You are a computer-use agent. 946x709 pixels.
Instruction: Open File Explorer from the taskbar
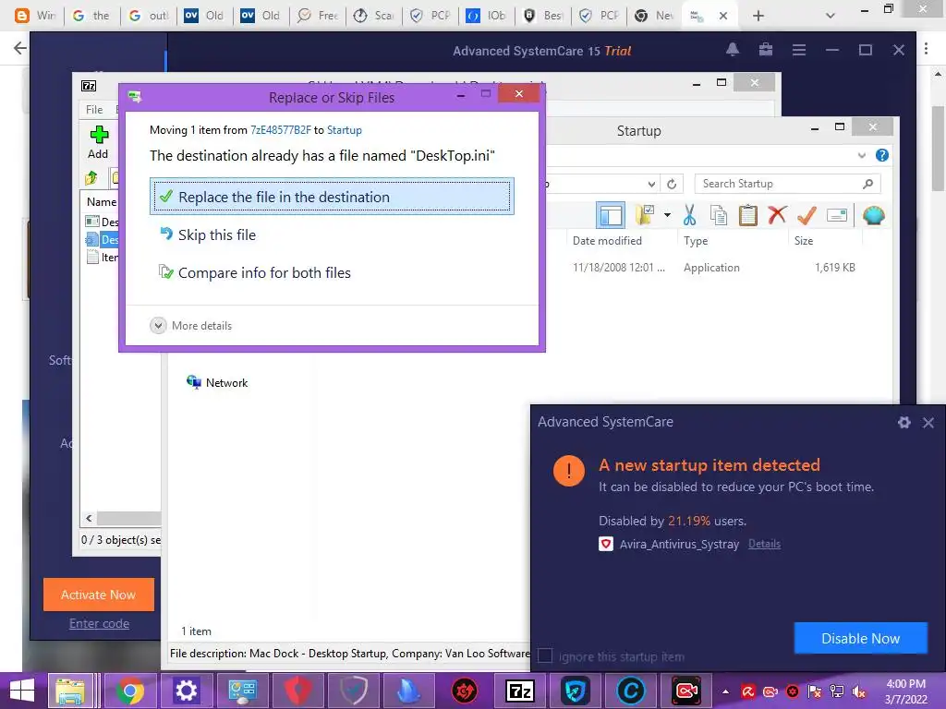point(70,691)
